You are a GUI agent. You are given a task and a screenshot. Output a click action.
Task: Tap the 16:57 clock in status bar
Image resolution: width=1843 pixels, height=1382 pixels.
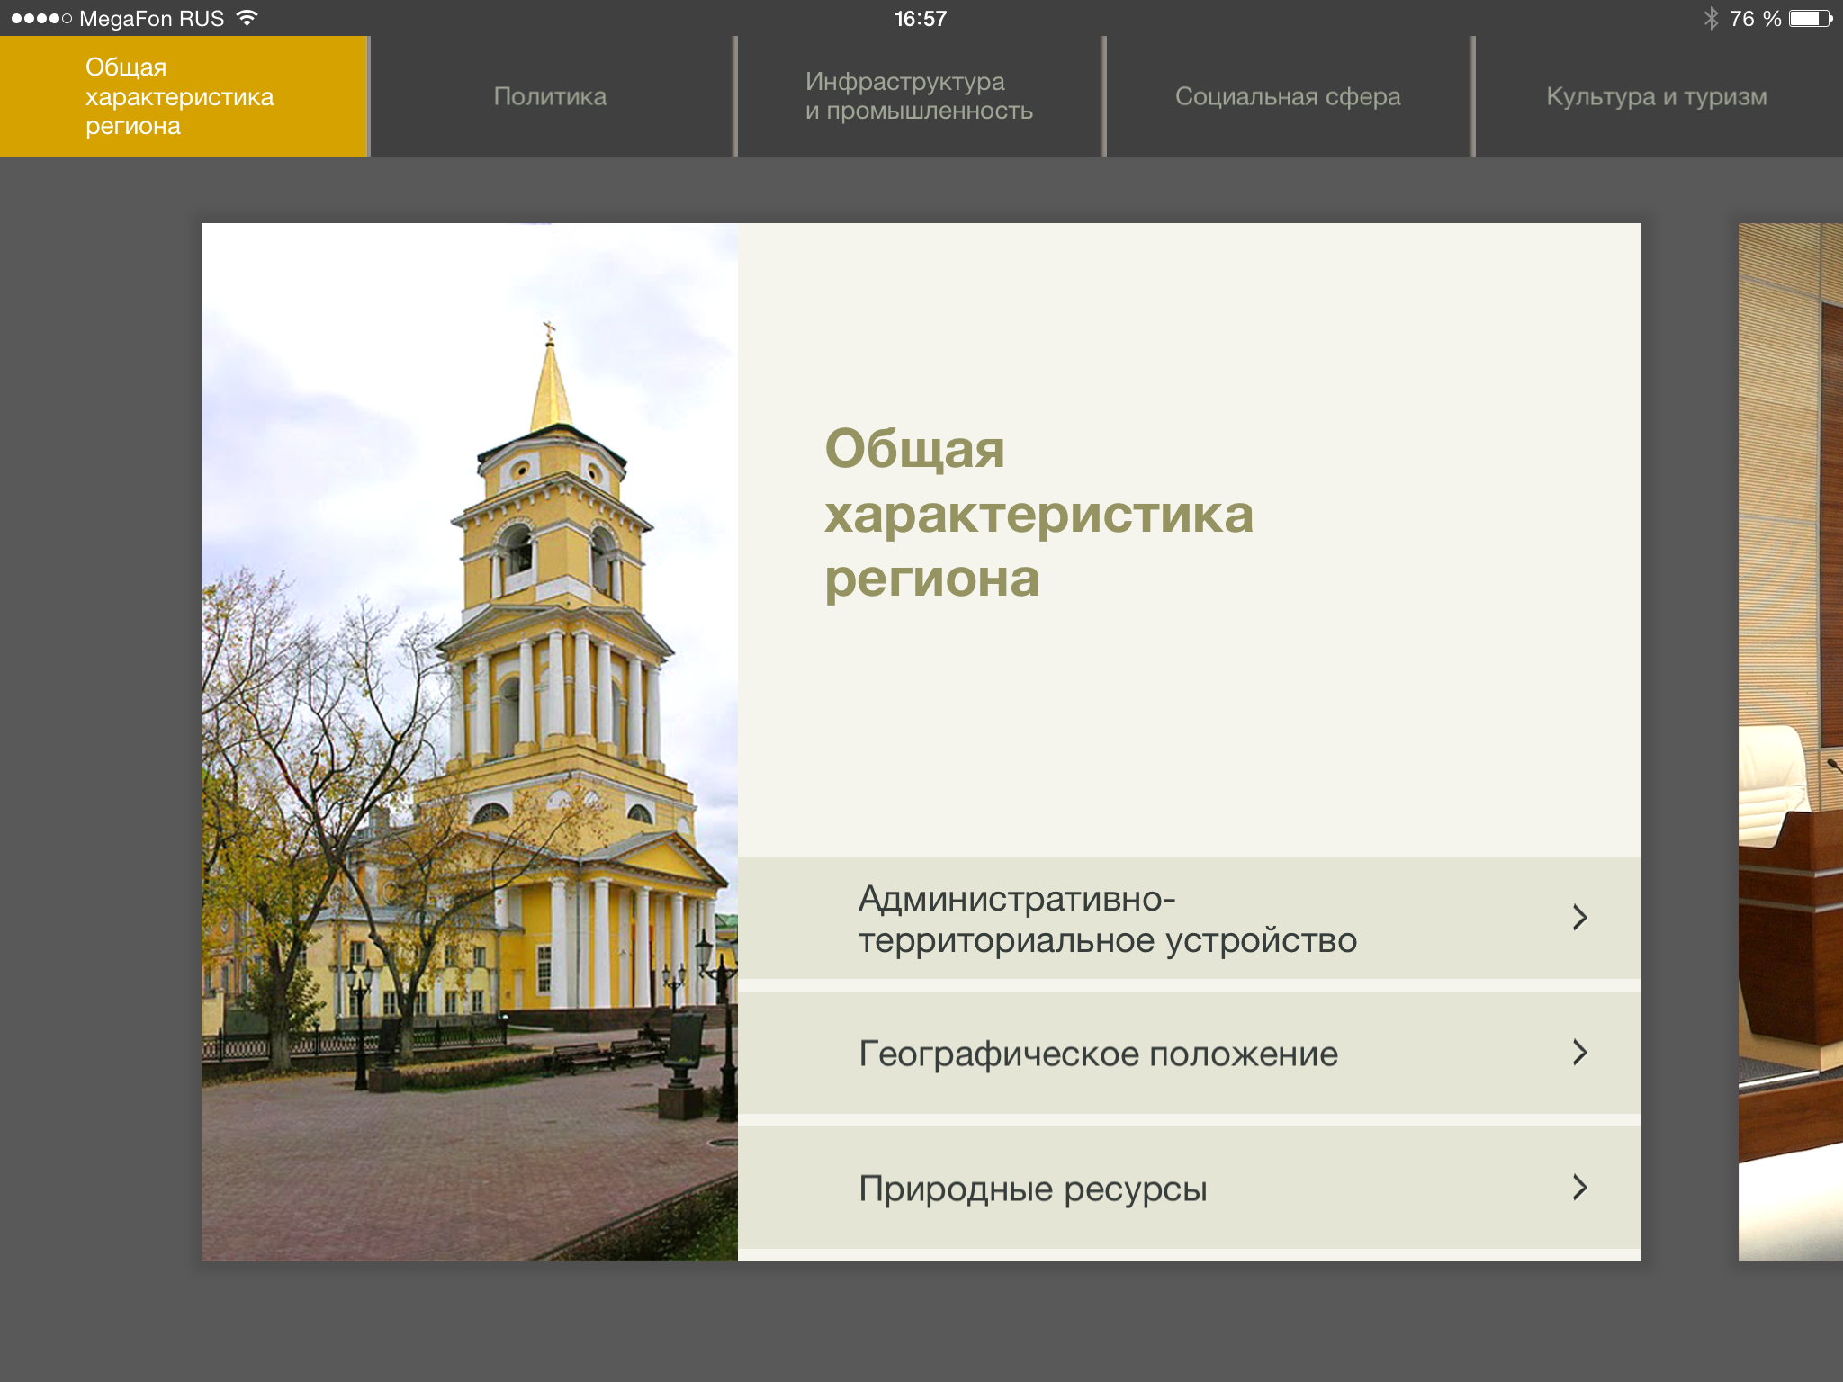coord(920,19)
